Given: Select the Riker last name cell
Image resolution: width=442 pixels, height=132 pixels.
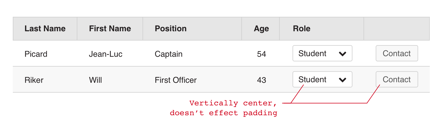Looking at the screenshot, I should [34, 80].
